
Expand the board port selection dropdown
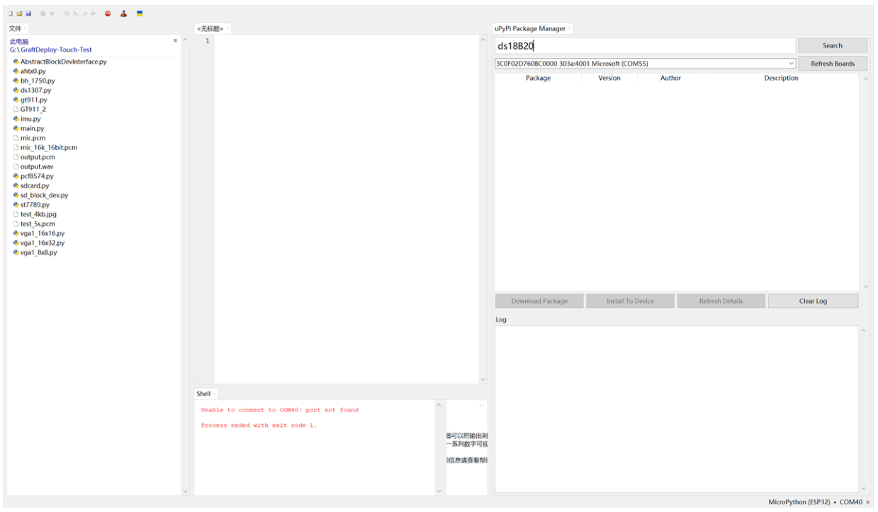click(x=792, y=64)
